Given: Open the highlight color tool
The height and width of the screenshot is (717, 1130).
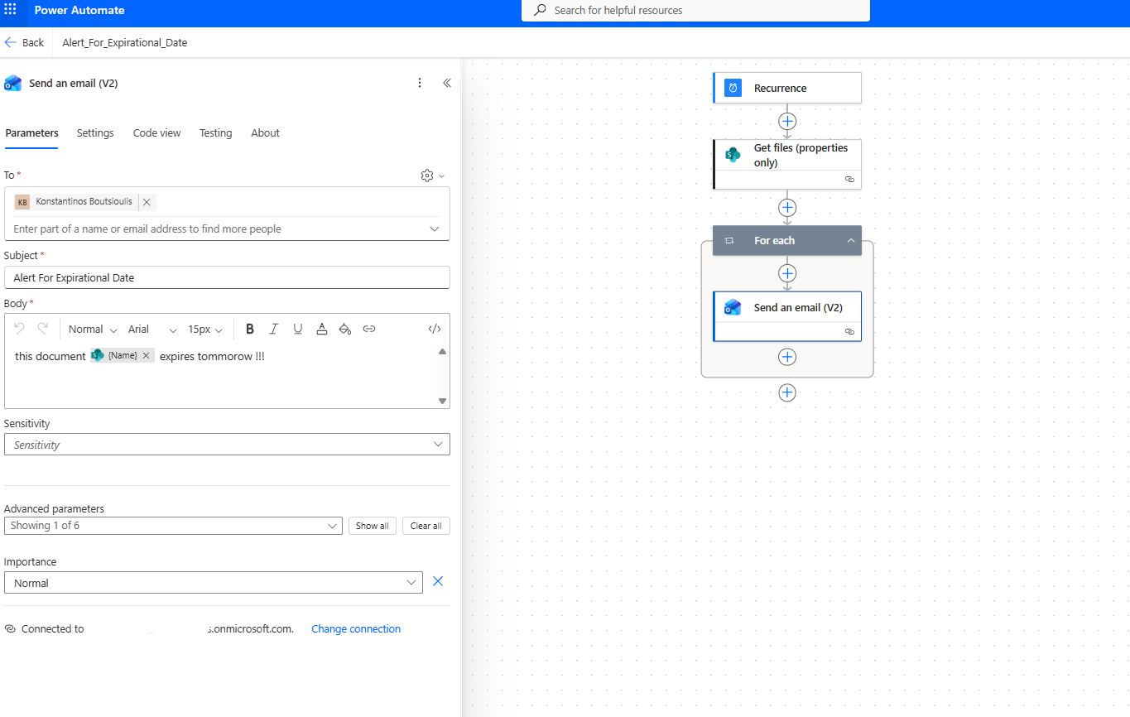Looking at the screenshot, I should click(345, 329).
